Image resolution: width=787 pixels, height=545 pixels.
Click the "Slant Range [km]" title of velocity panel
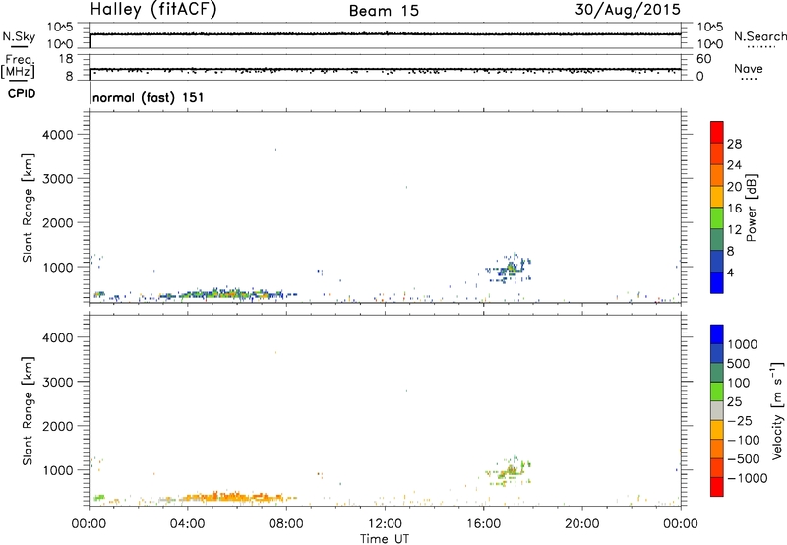(28, 410)
